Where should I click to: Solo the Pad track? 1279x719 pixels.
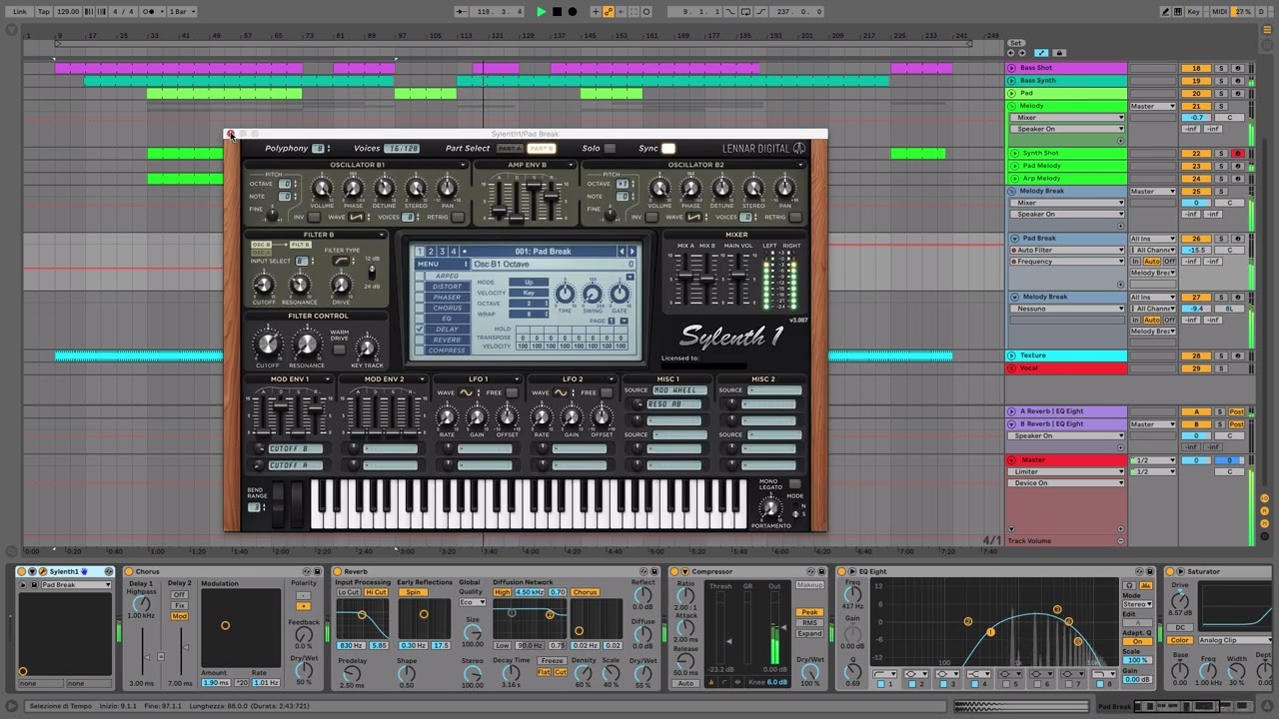point(1221,93)
